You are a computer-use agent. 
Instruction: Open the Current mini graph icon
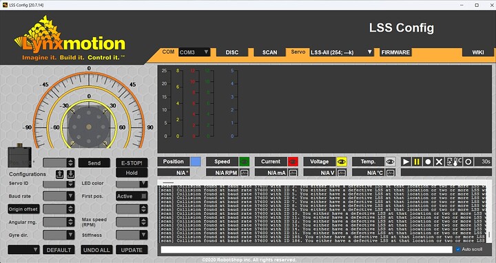293,173
